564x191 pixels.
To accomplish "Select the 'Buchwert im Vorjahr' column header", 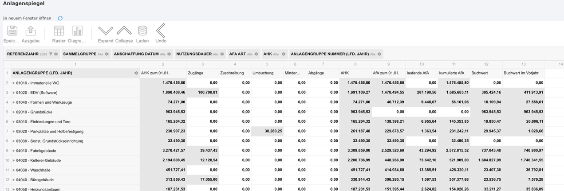I will [522, 73].
